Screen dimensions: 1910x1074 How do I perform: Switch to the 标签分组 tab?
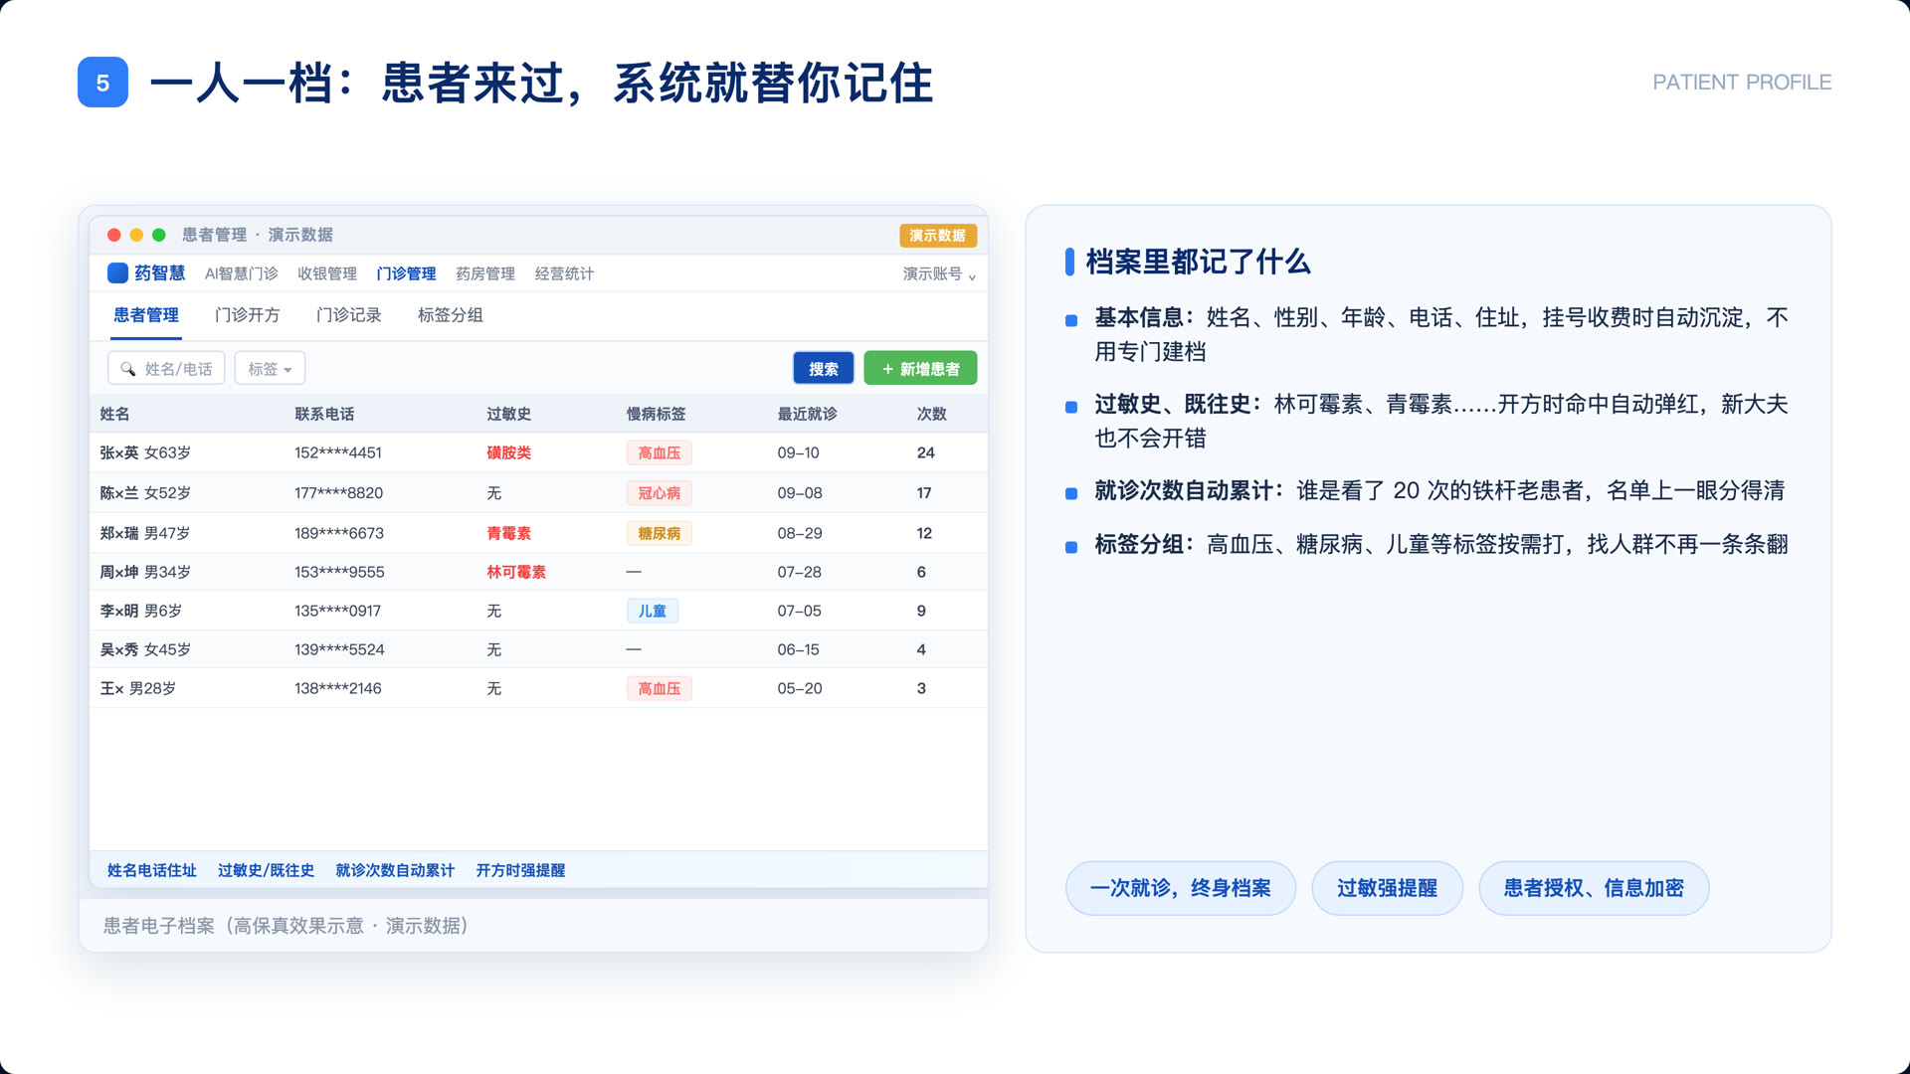[x=451, y=315]
